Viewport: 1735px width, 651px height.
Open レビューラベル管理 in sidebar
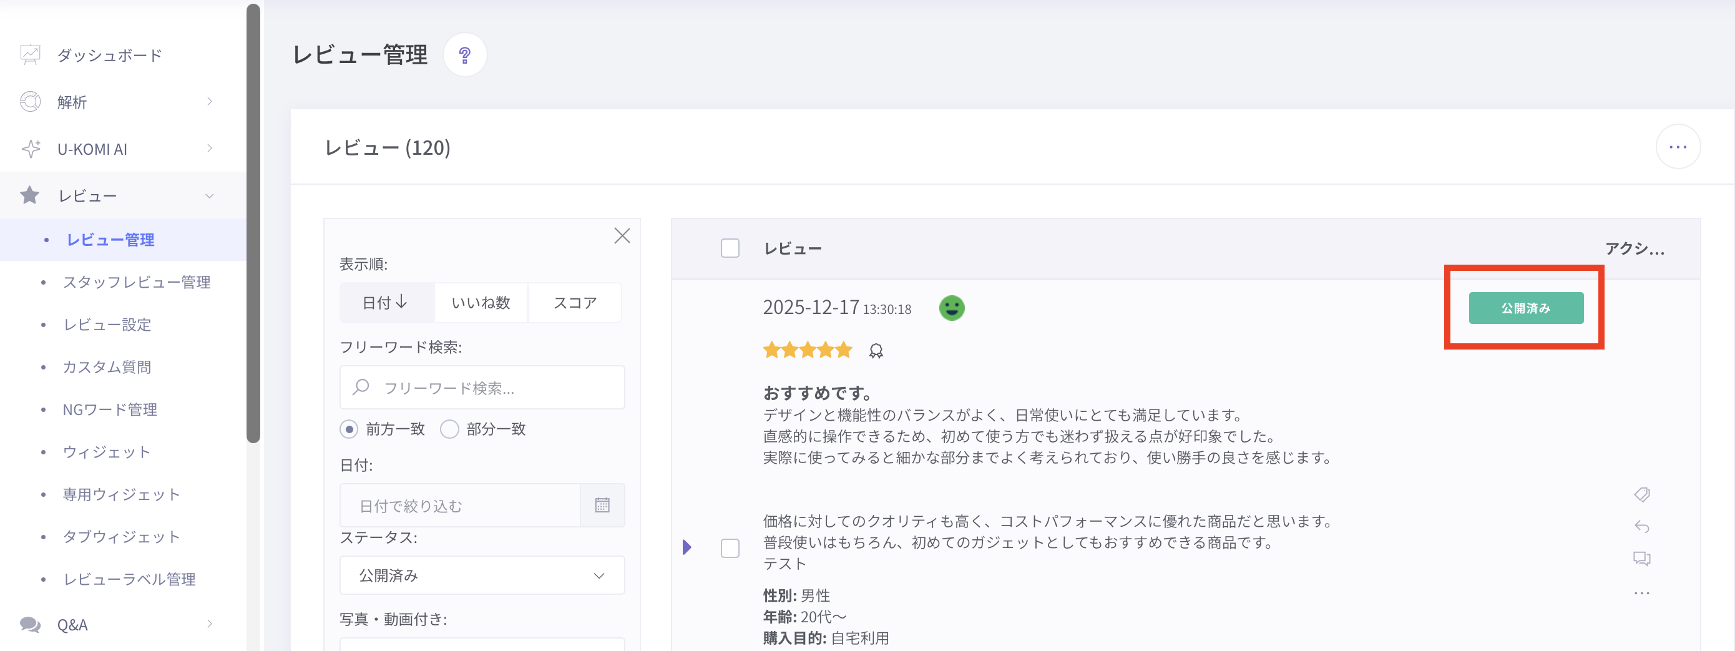click(x=129, y=580)
